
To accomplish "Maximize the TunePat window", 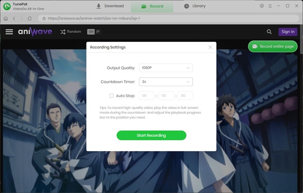I will (287, 6).
